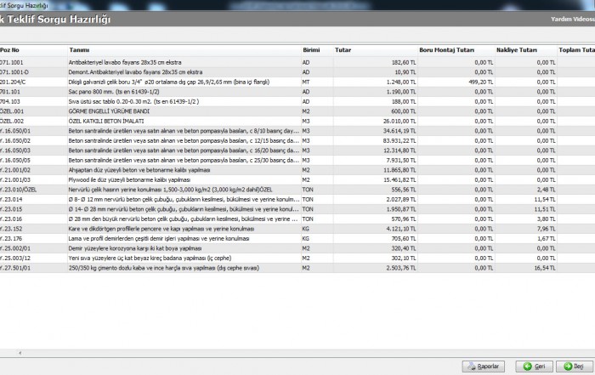Image resolution: width=595 pixels, height=375 pixels.
Task: Go back with the Geri button
Action: pos(534,366)
